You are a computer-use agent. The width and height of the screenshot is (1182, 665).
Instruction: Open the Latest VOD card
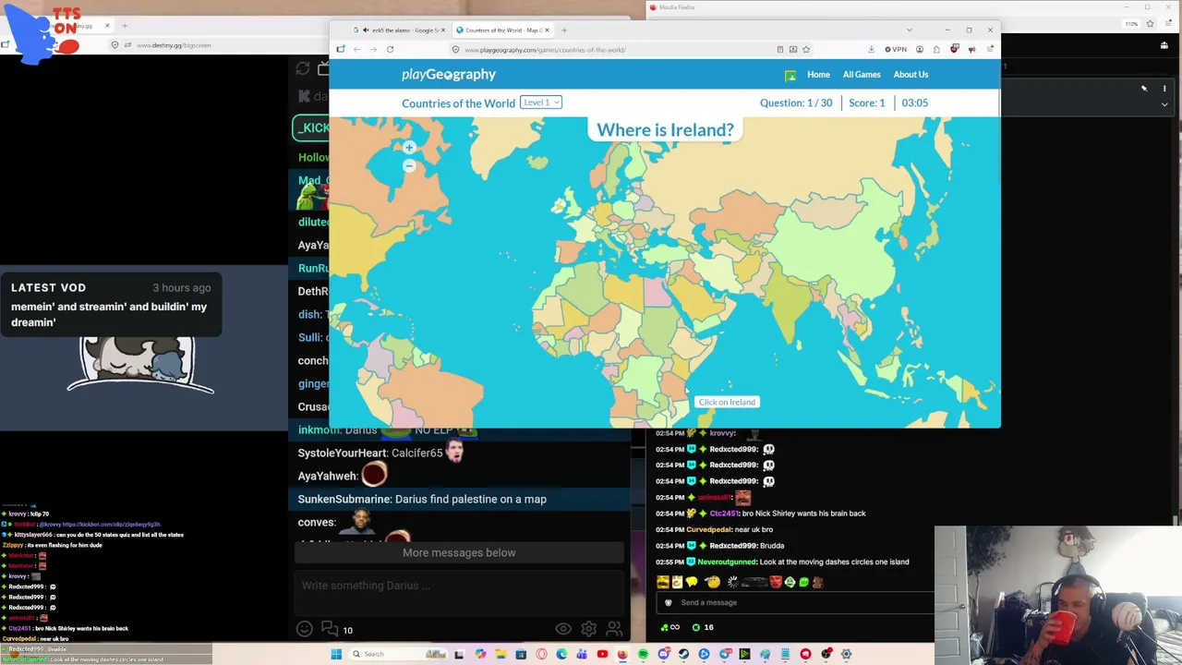coord(111,306)
